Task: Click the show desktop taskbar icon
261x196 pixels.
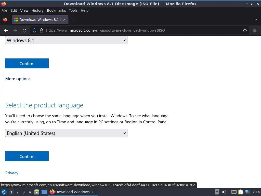Action: tap(44, 192)
